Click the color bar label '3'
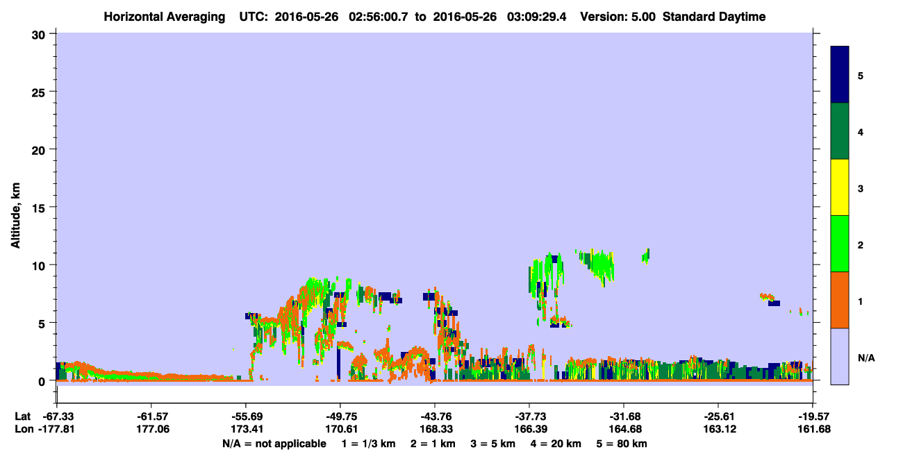This screenshot has height=463, width=903. click(x=861, y=188)
